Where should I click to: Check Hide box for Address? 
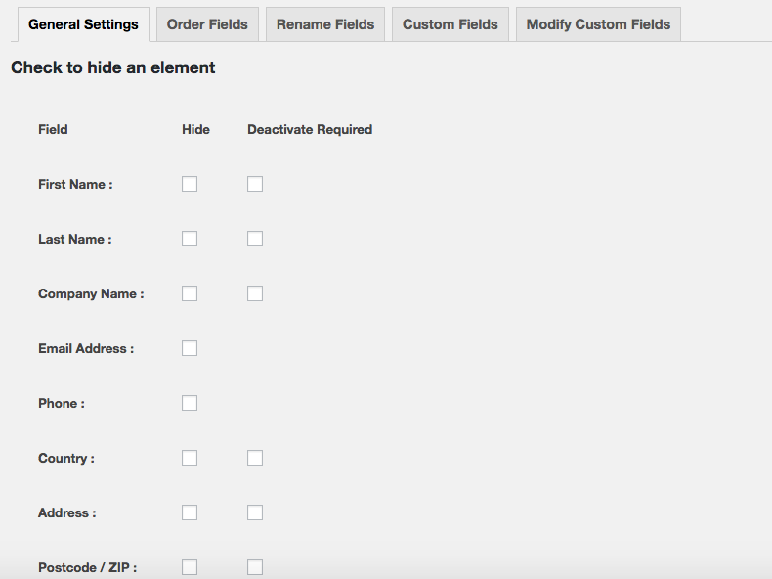(190, 512)
